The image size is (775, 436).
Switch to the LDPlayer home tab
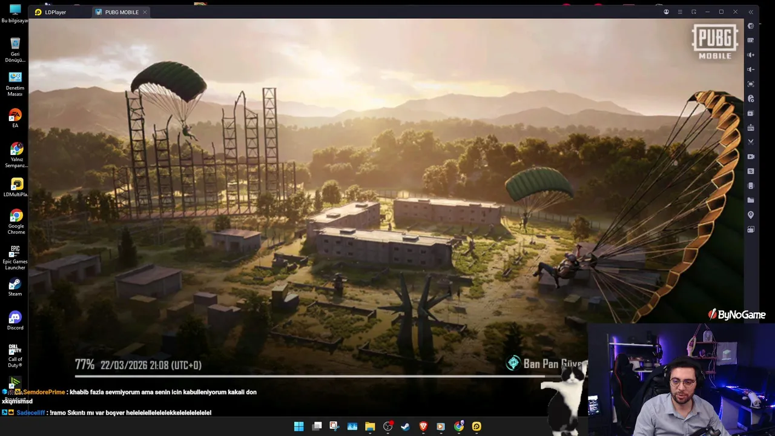tap(51, 12)
